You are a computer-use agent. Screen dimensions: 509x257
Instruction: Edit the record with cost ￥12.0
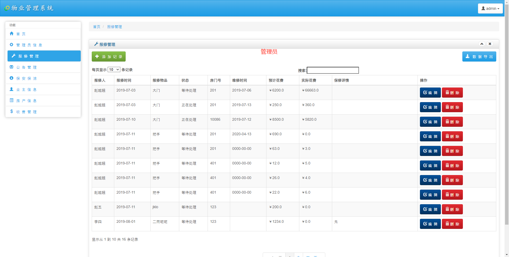[x=430, y=165]
